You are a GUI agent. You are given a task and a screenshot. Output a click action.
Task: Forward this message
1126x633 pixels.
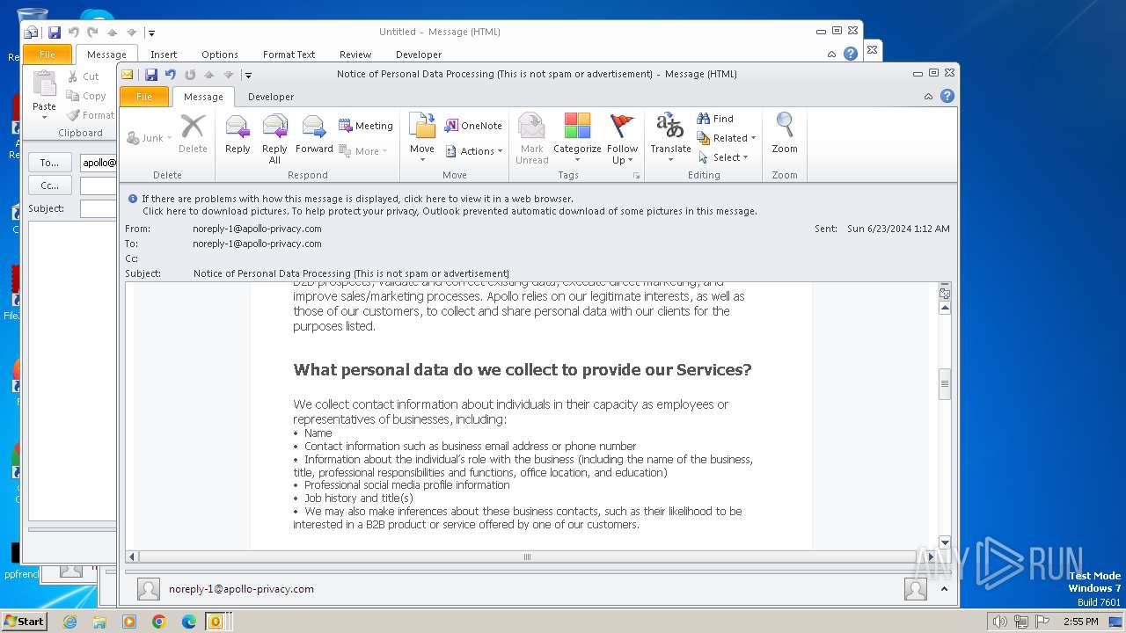point(314,136)
